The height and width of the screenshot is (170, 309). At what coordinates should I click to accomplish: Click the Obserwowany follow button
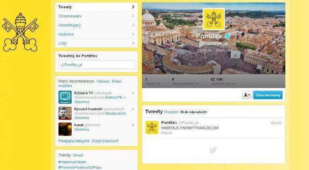point(268,95)
